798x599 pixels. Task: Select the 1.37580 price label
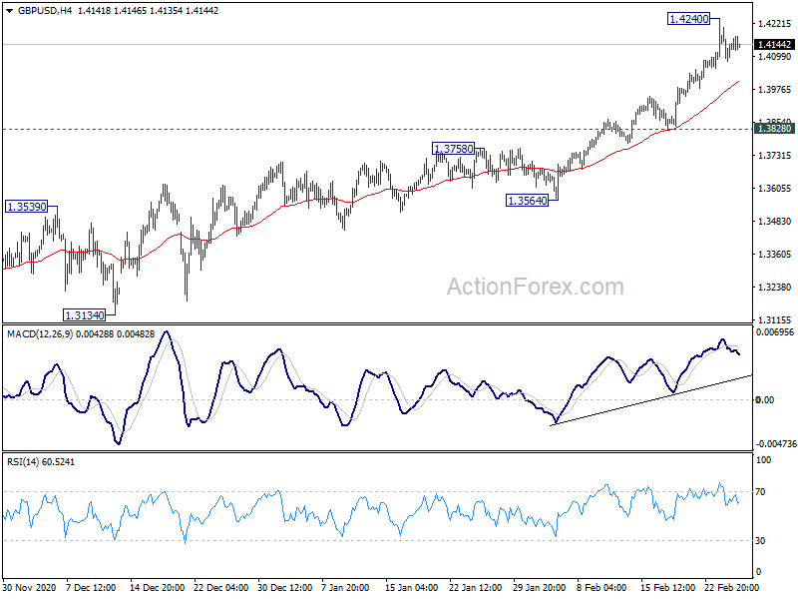click(453, 148)
